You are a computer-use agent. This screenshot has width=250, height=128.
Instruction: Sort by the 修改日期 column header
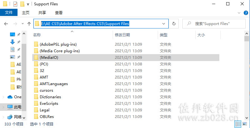coord(122,35)
